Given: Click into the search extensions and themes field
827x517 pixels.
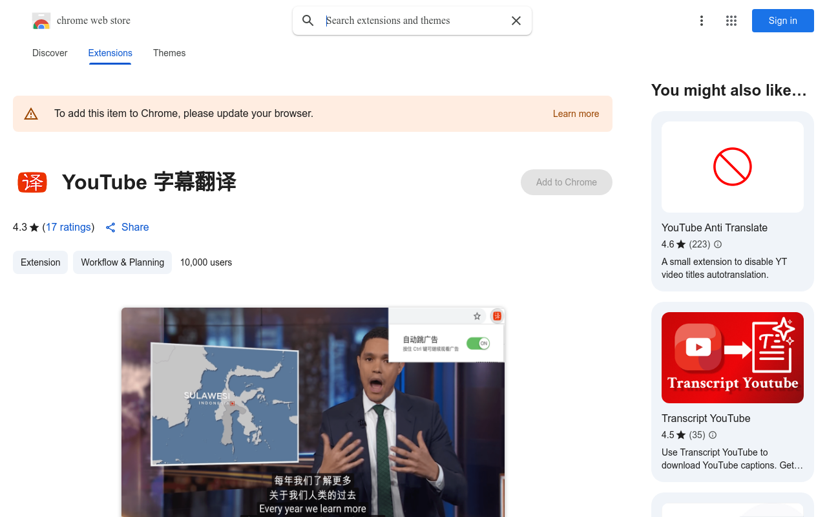Looking at the screenshot, I should [413, 21].
